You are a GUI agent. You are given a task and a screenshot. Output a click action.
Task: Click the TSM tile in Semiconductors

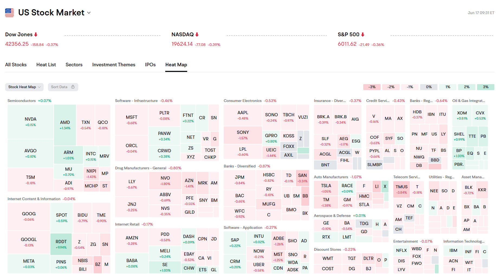click(31, 180)
